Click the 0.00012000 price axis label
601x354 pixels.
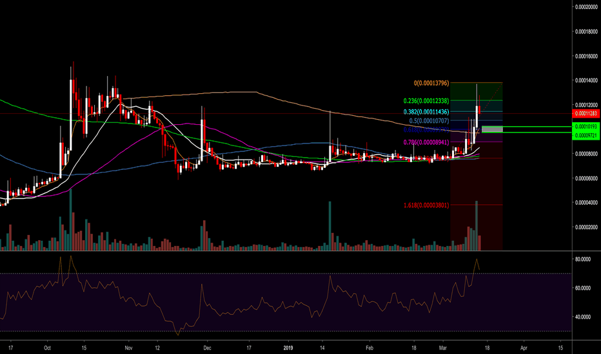pos(586,105)
